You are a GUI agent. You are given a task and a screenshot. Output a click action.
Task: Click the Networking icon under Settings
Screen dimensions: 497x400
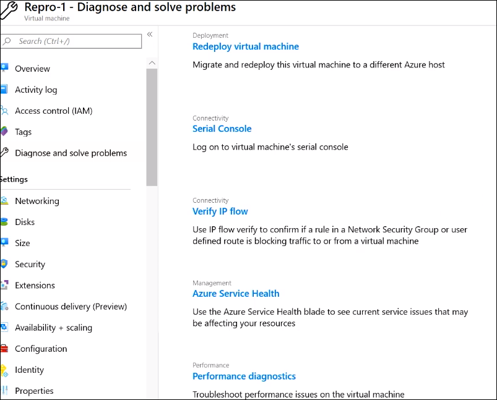coord(4,201)
